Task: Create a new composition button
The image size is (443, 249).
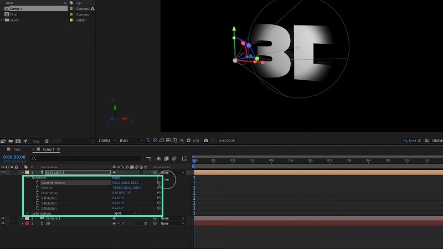Action: pyautogui.click(x=18, y=141)
